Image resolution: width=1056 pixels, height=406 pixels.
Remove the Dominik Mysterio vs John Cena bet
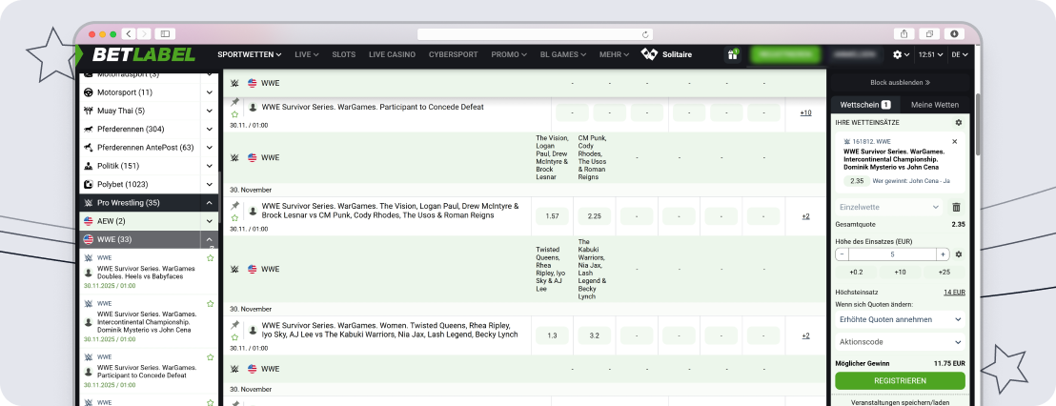click(x=955, y=141)
